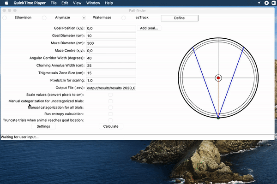Enable Run entropy calculation checkbox
This screenshot has width=277, height=184.
[111, 114]
